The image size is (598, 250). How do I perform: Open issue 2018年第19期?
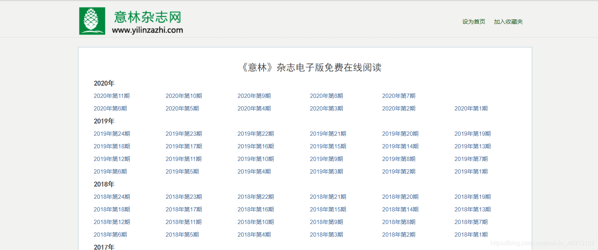tap(473, 197)
